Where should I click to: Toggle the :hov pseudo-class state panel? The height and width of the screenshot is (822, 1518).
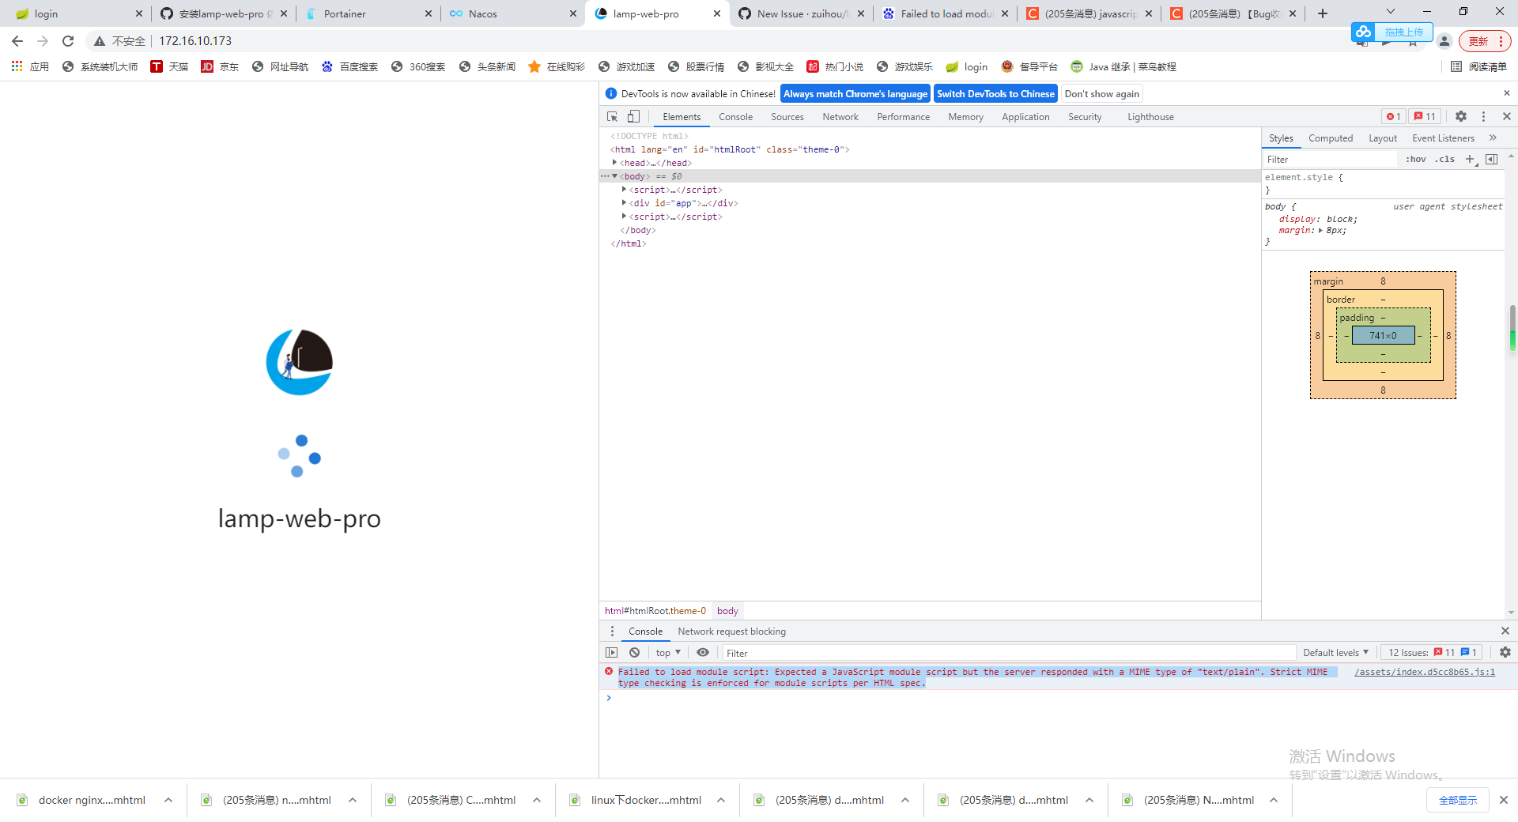click(1415, 159)
